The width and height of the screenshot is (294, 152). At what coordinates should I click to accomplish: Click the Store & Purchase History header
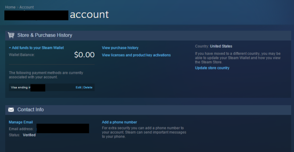45,35
